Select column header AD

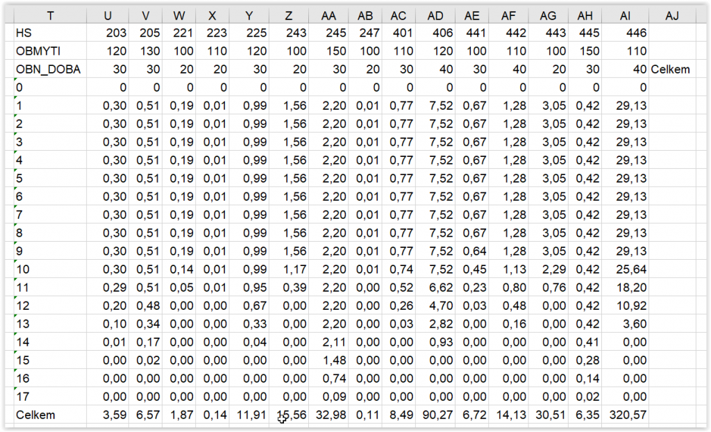click(x=435, y=16)
